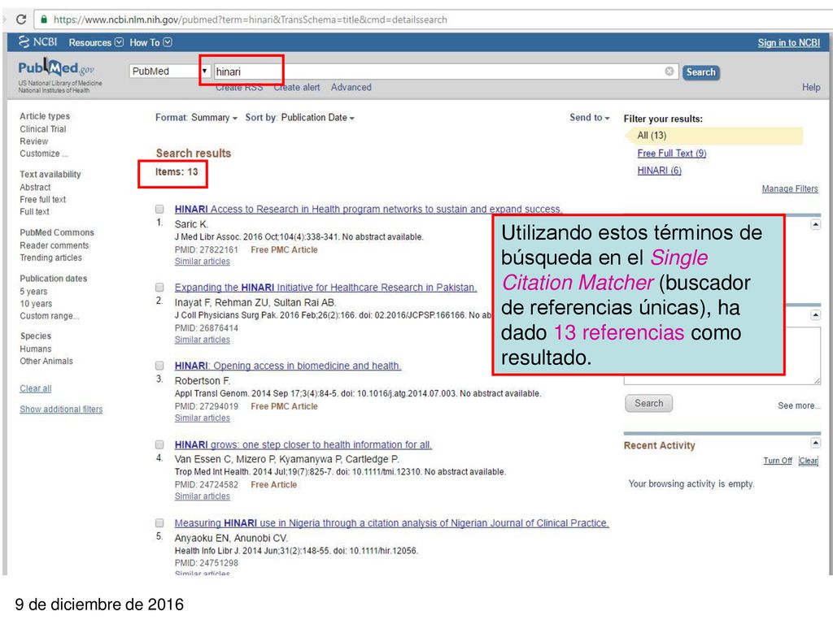Clear the search box with the X icon
This screenshot has width=833, height=624.
(x=669, y=71)
